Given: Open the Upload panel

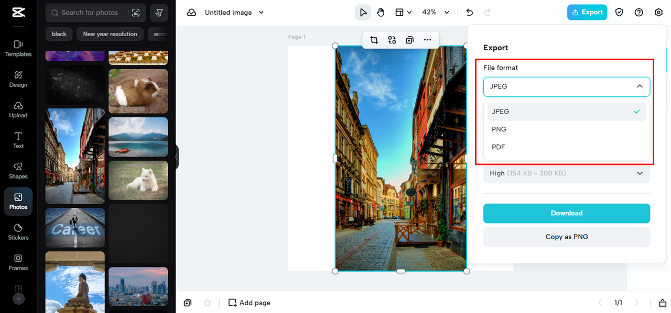Looking at the screenshot, I should 18,109.
